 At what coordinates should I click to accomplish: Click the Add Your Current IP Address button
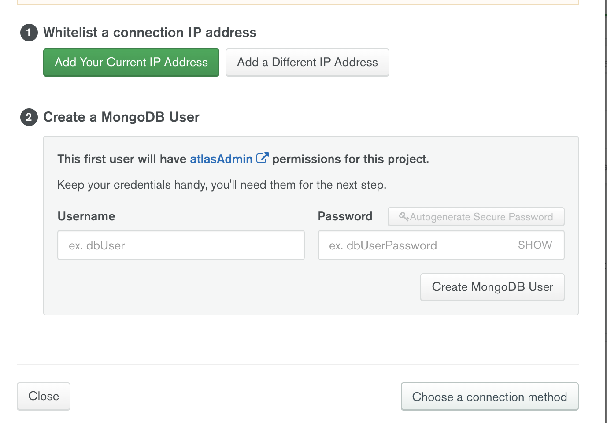coord(131,62)
